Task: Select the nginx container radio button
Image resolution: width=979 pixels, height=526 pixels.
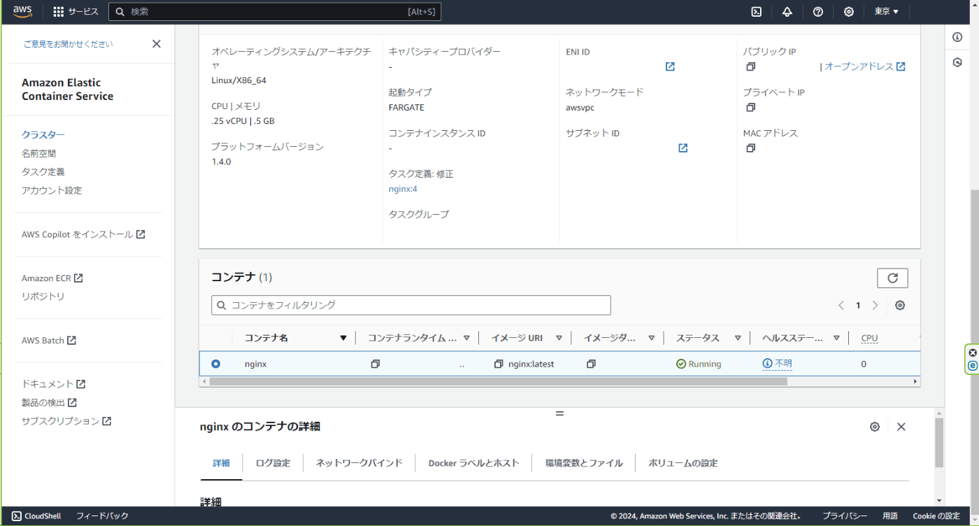Action: tap(215, 363)
